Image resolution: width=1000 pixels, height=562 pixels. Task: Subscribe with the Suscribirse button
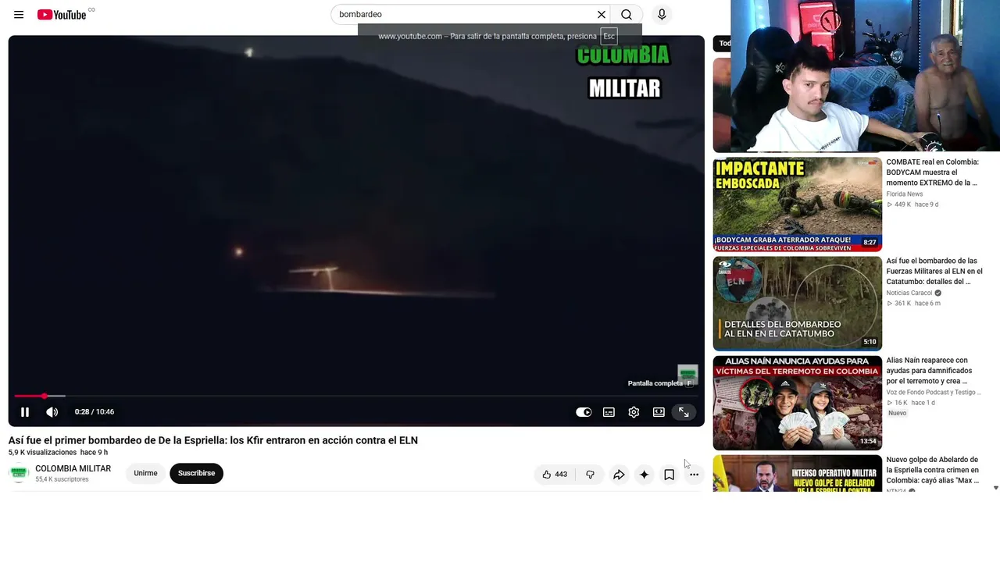[x=196, y=473]
